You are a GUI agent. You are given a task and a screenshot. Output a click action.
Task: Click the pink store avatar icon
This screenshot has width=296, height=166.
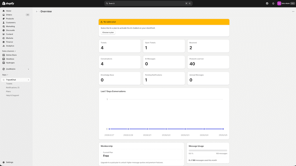pyautogui.click(x=279, y=4)
